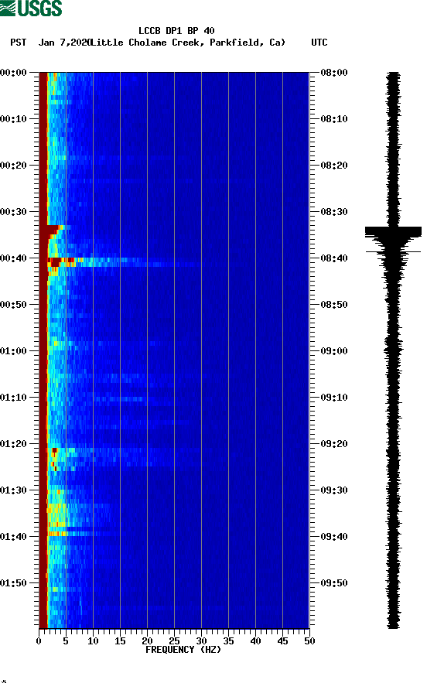The image size is (427, 690).
Task: Click the '00:10' PST time label
Action: (13, 119)
